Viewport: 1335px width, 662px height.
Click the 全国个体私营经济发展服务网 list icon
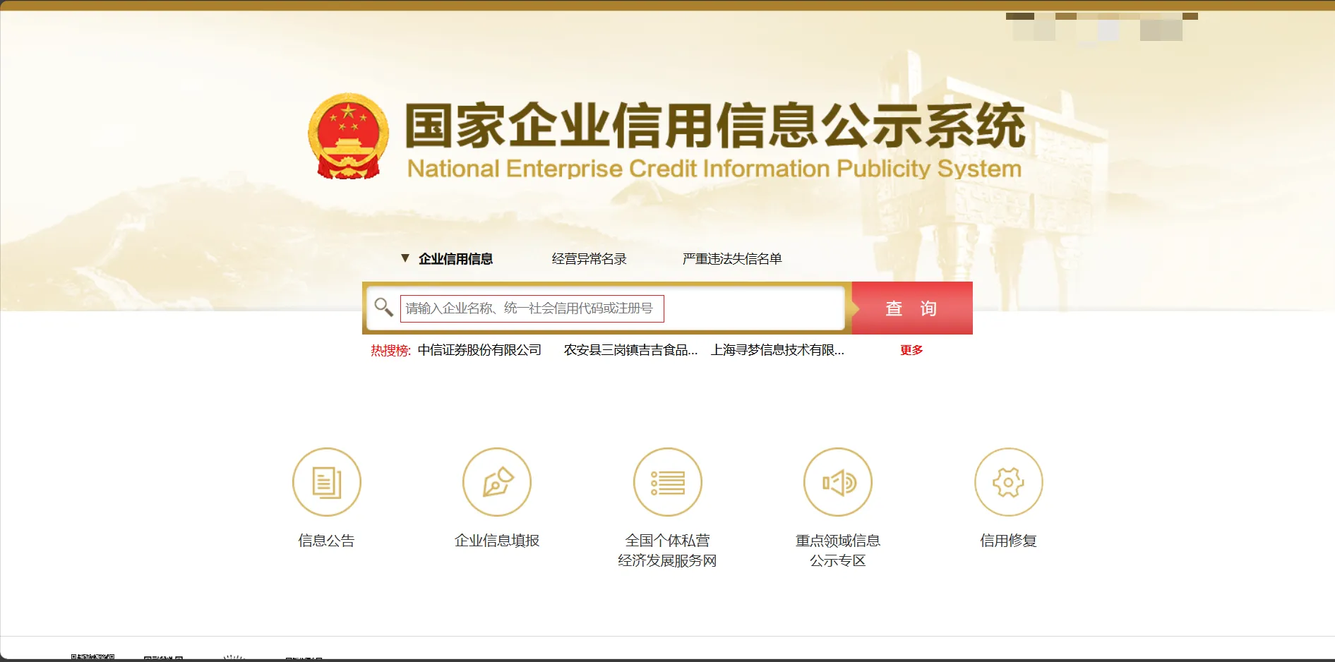tap(667, 483)
